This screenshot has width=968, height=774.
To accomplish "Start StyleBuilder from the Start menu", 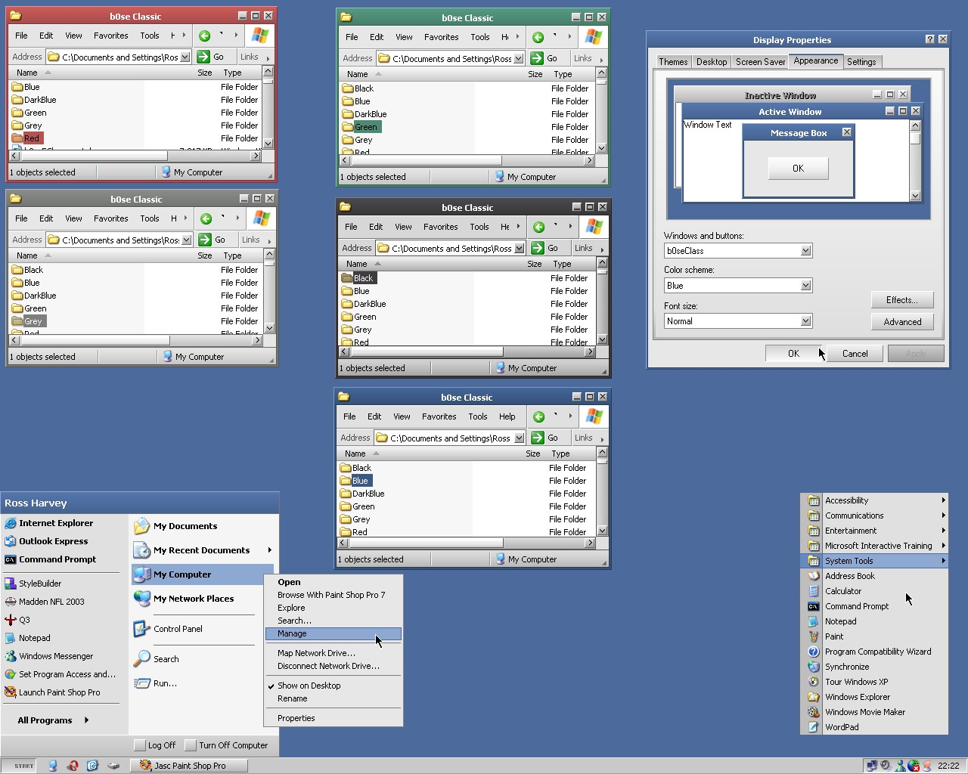I will point(33,584).
